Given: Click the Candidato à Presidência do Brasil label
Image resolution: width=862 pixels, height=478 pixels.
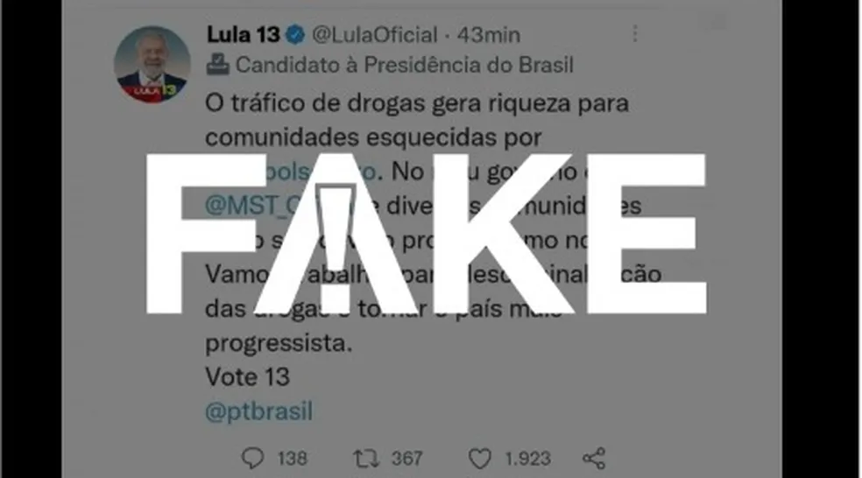Looking at the screenshot, I should pyautogui.click(x=405, y=65).
